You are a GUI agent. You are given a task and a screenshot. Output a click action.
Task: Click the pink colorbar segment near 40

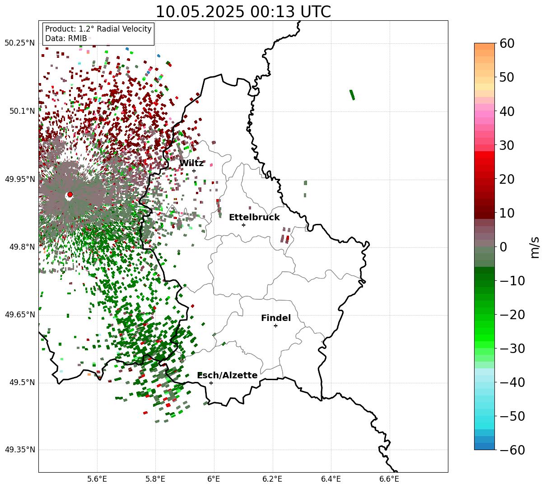pyautogui.click(x=484, y=114)
